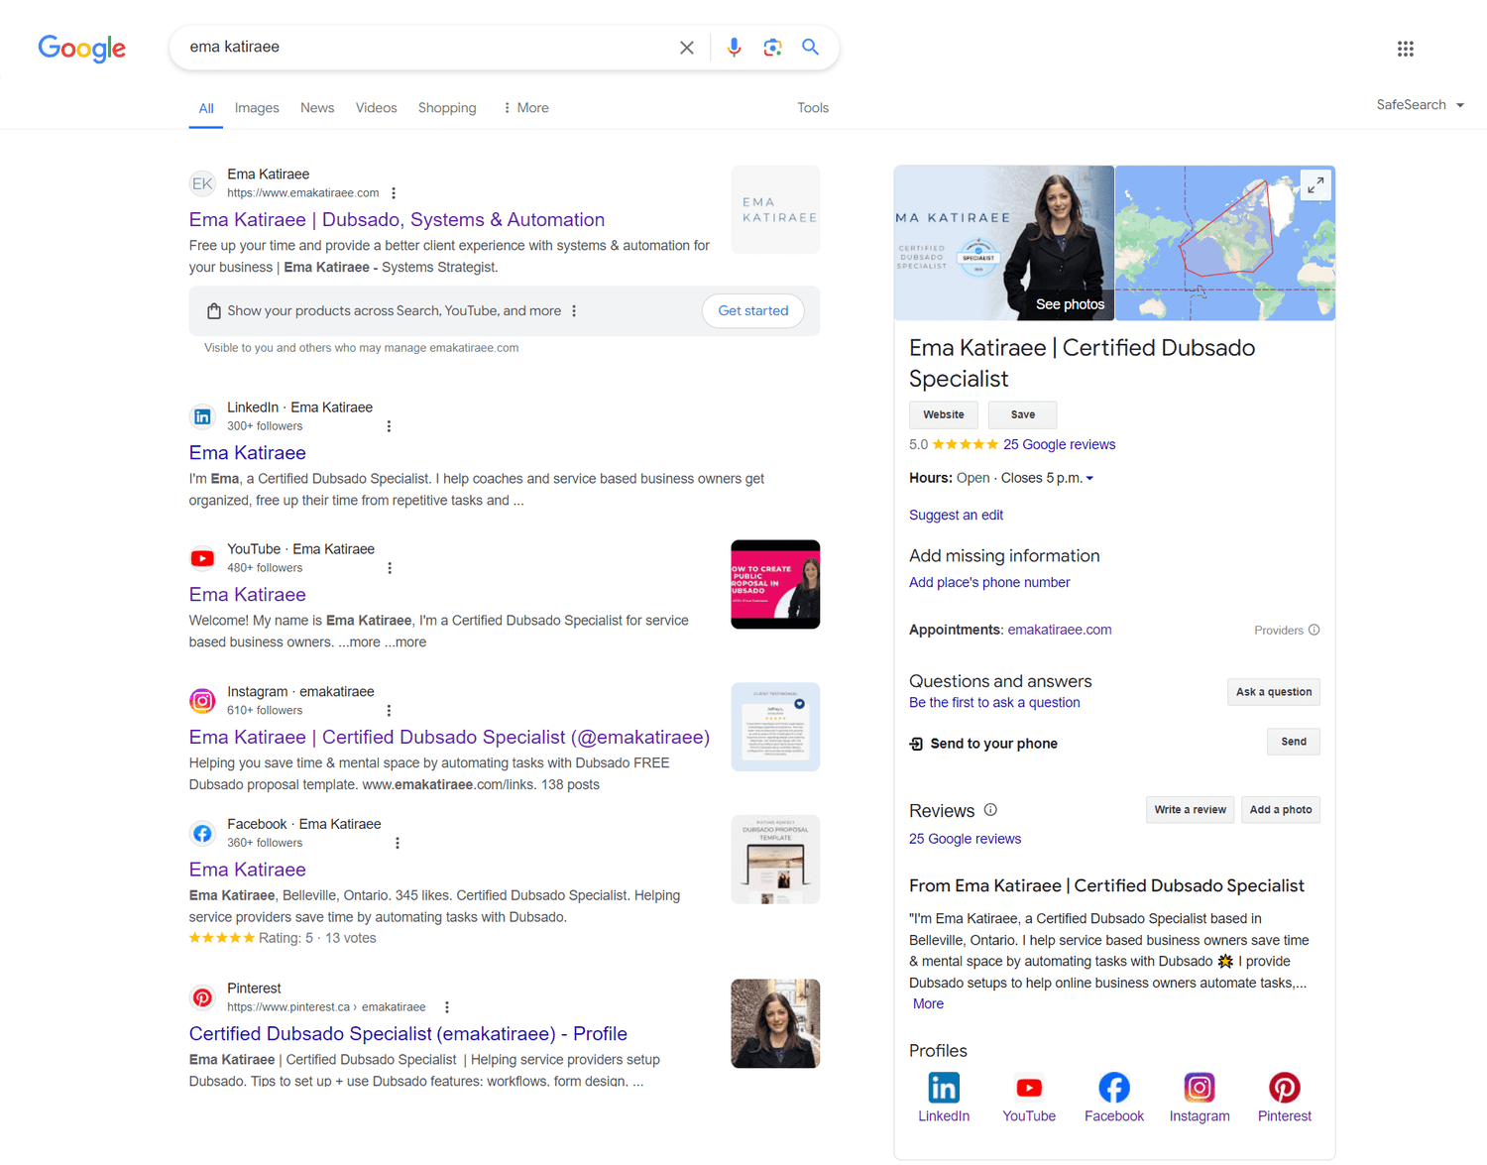
Task: Open the SafeSearch dropdown
Action: (1420, 104)
